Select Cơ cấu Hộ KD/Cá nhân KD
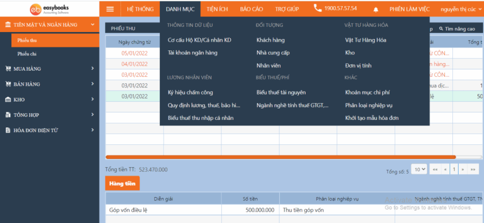The height and width of the screenshot is (223, 484). click(199, 40)
